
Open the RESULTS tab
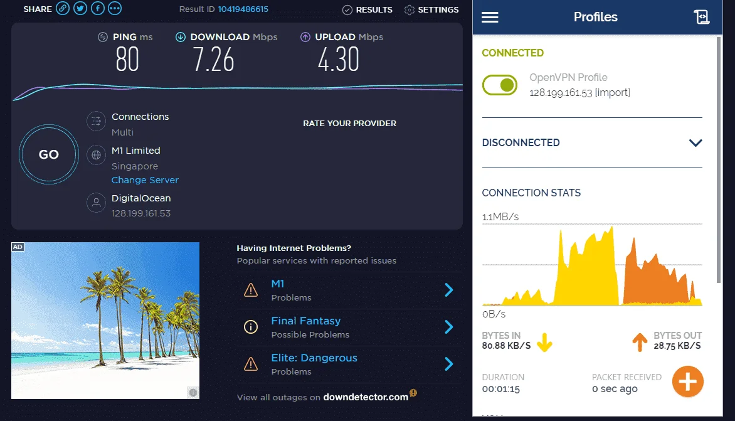[367, 10]
